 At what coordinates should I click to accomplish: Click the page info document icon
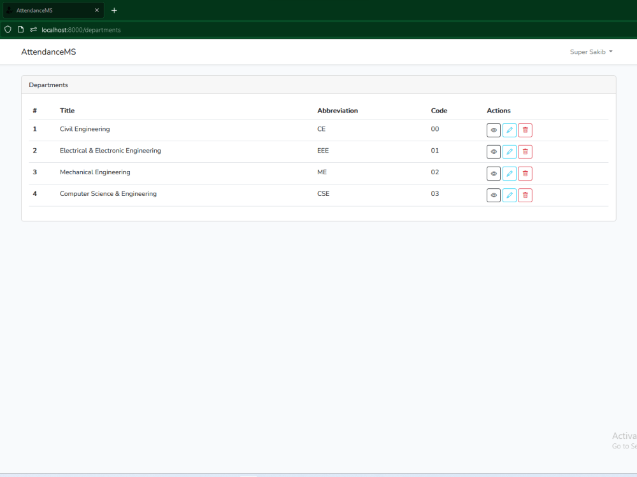point(20,29)
